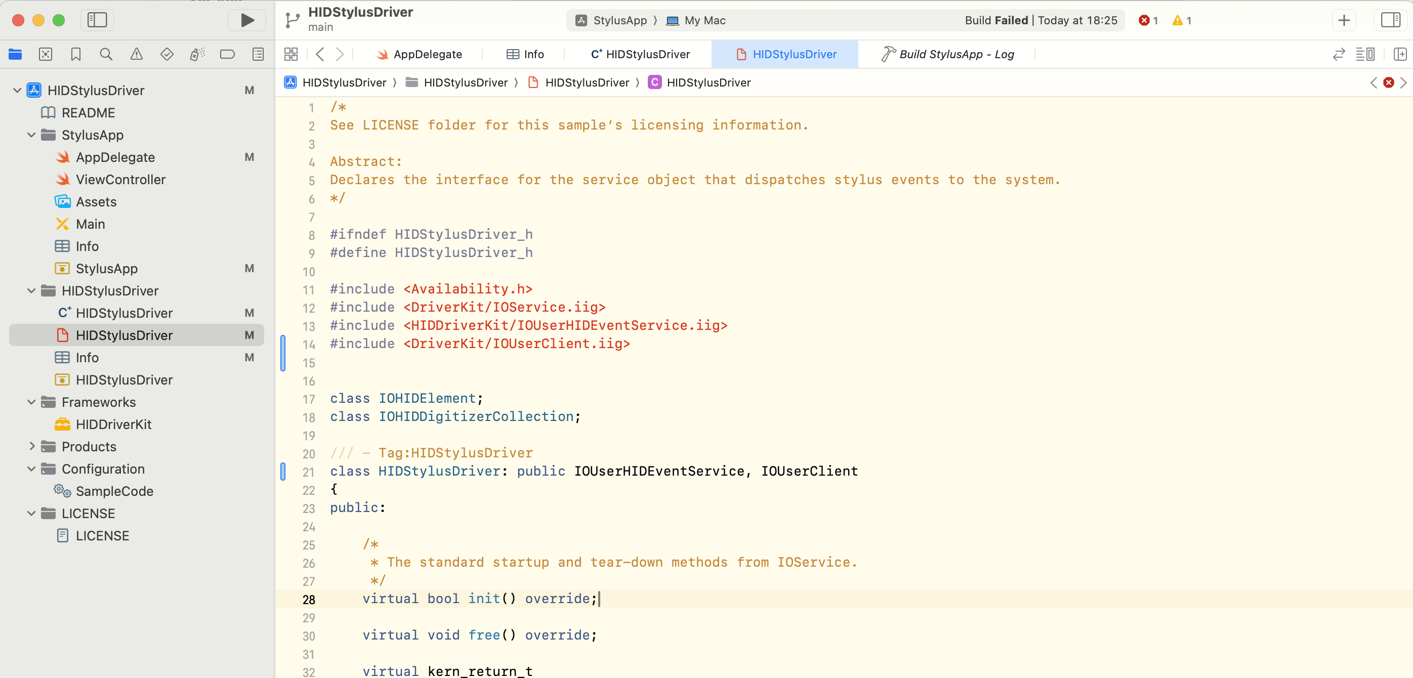1413x678 pixels.
Task: Open the Bookmark navigator
Action: [x=76, y=54]
